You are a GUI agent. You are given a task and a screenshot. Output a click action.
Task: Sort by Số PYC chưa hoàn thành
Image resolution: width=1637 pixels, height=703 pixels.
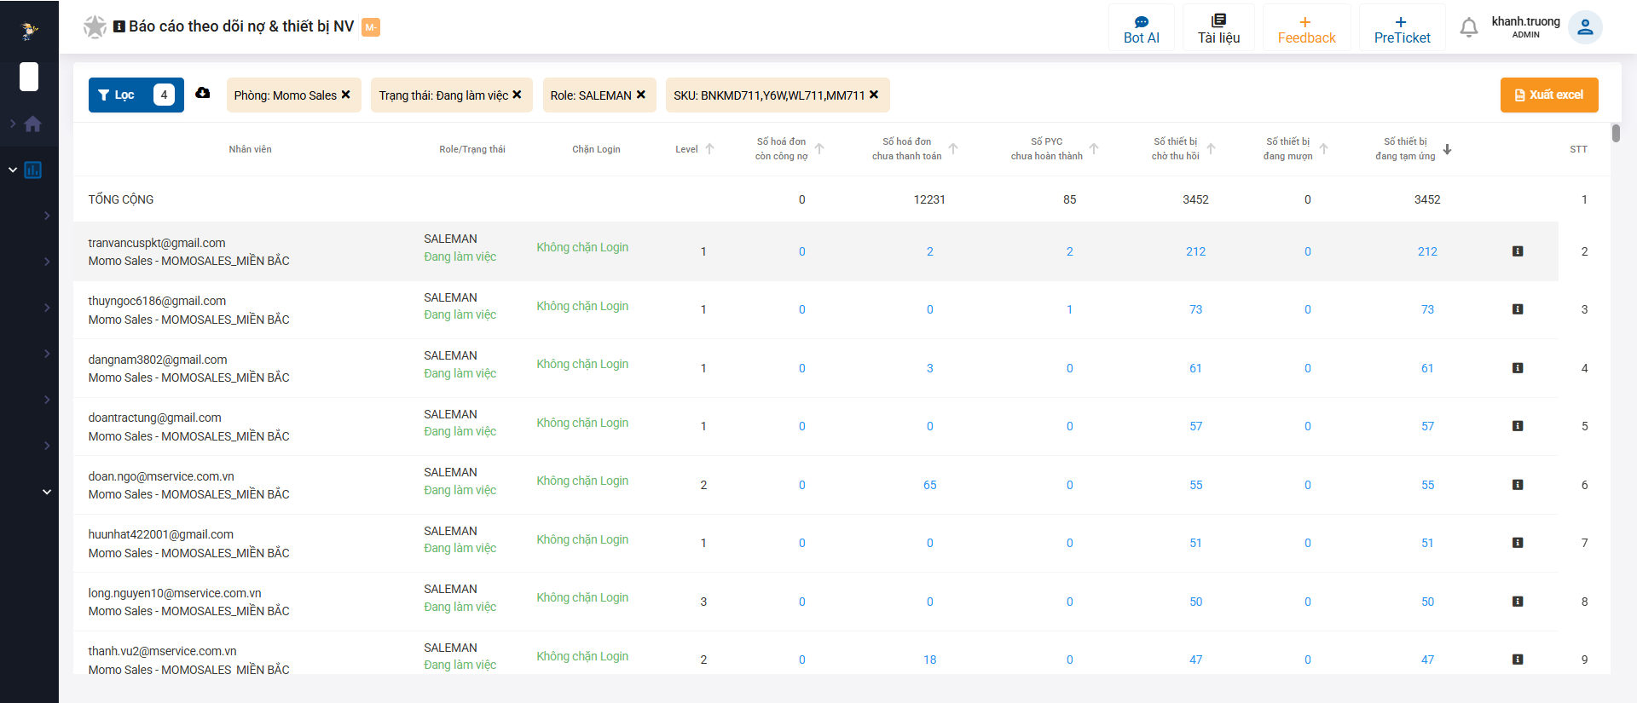tap(1094, 149)
